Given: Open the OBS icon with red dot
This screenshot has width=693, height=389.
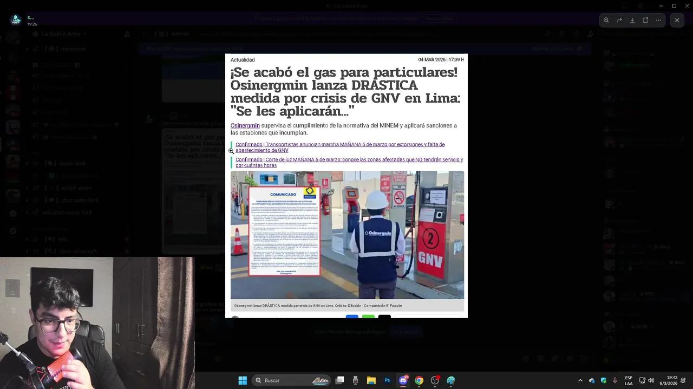Looking at the screenshot, I should [x=435, y=380].
